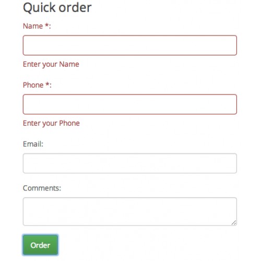Click the green Order button
Viewport: 261px width, 261px height.
40,245
